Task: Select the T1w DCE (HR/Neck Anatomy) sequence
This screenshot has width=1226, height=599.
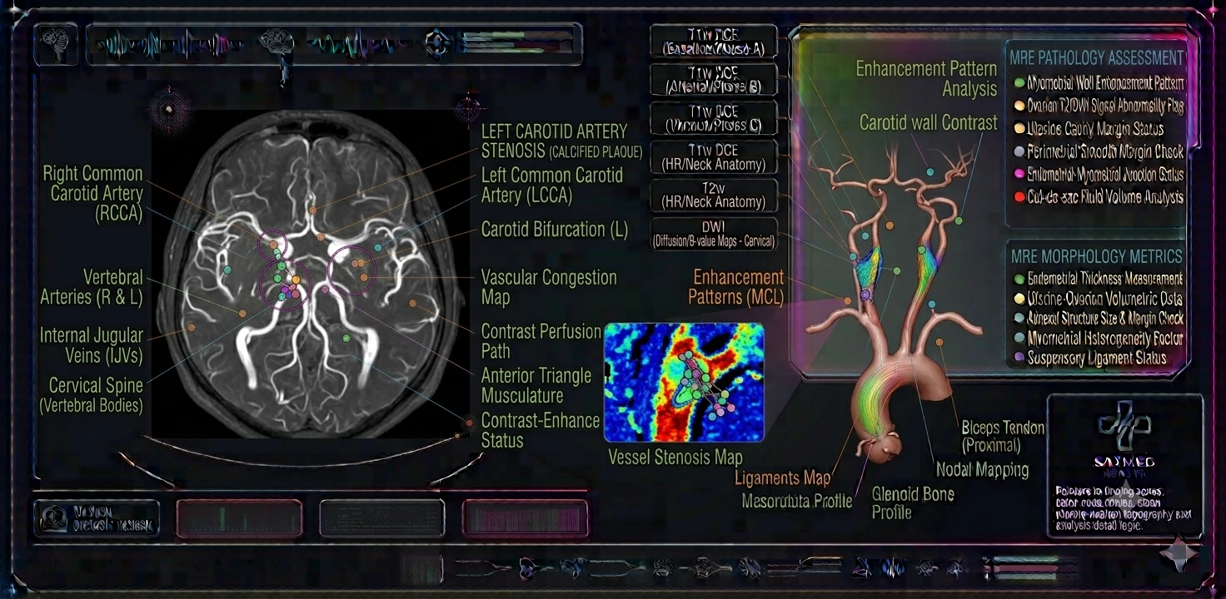Action: 714,157
